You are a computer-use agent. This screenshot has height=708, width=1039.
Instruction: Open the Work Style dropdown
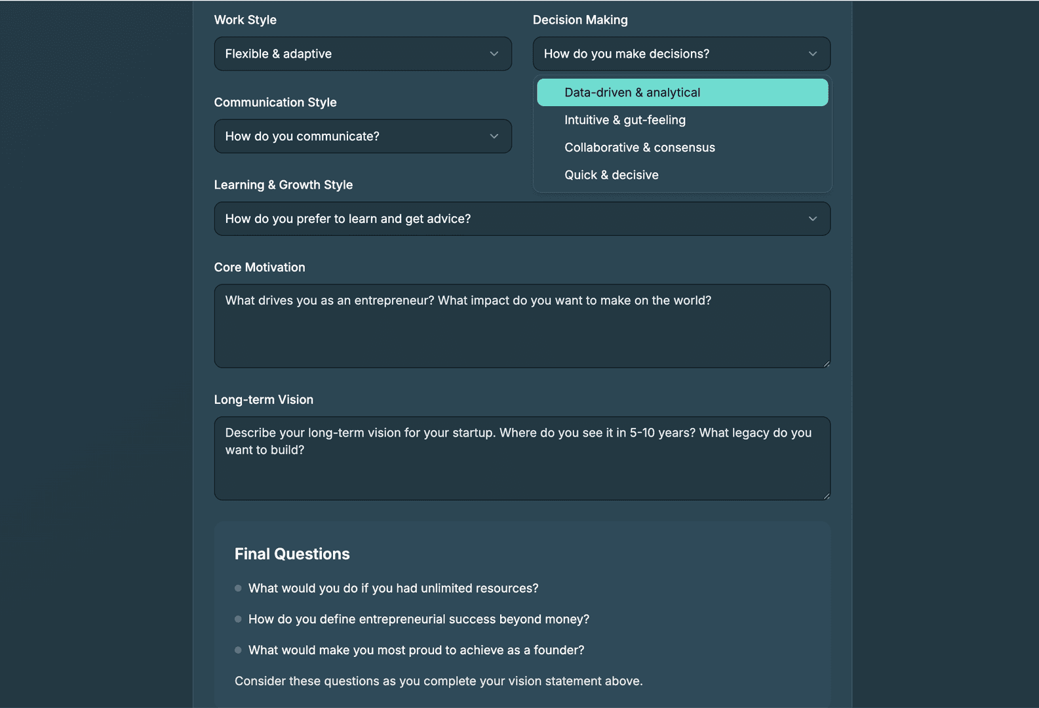362,54
